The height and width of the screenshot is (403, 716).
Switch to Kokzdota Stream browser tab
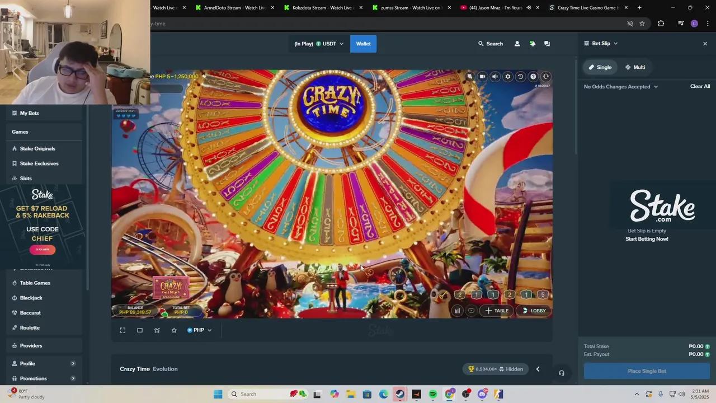click(323, 8)
